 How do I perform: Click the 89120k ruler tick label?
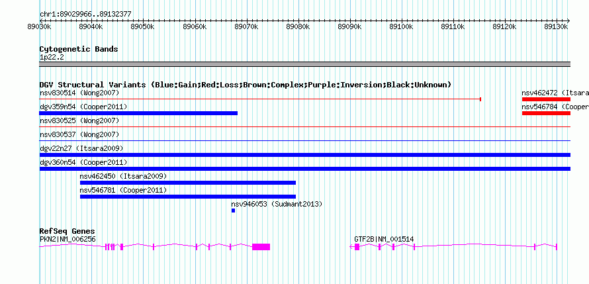point(505,26)
